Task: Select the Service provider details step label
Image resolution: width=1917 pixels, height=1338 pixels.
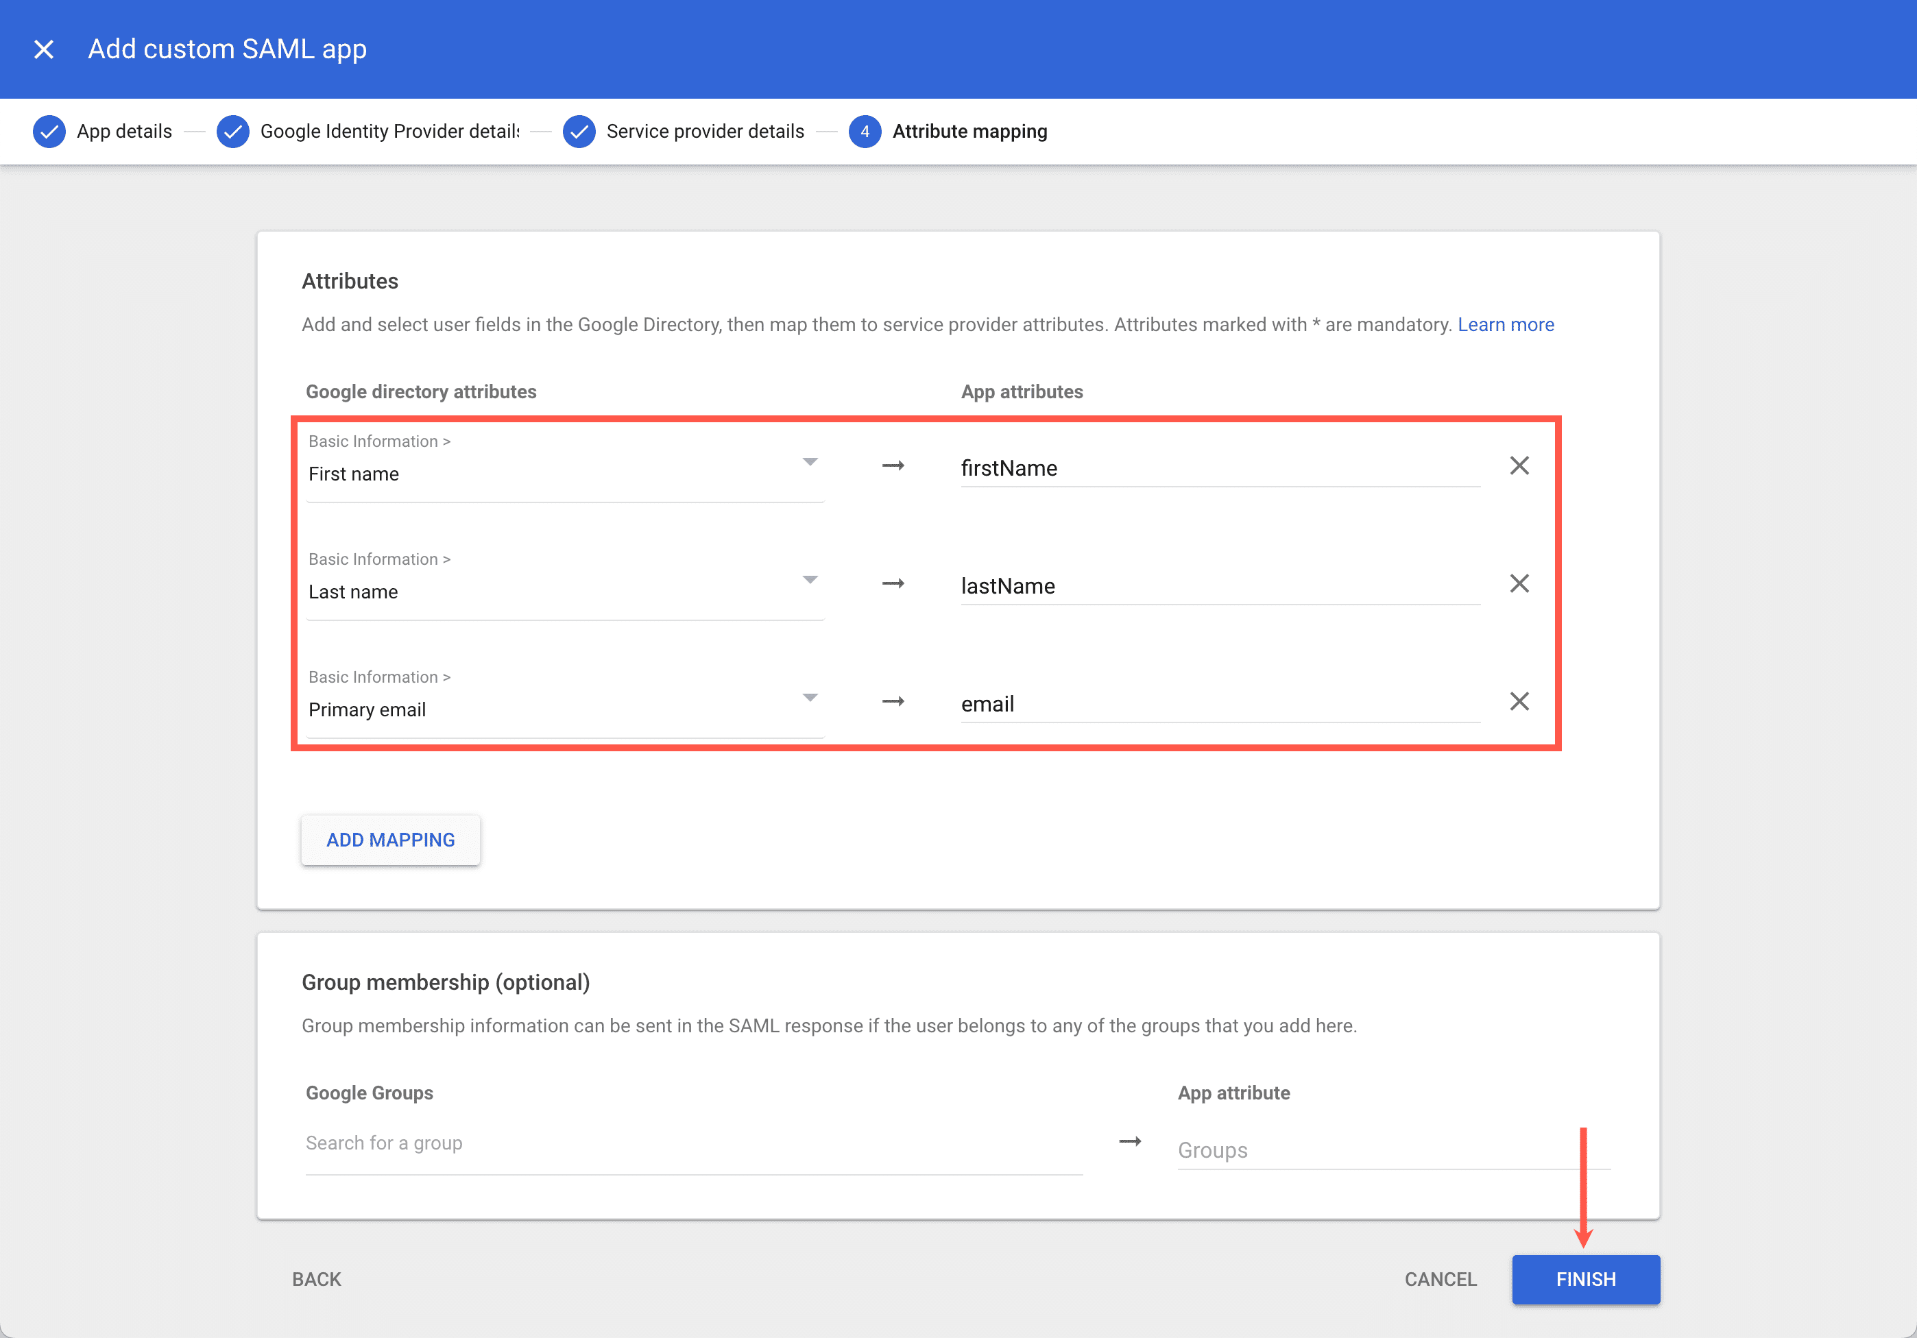Action: click(705, 131)
